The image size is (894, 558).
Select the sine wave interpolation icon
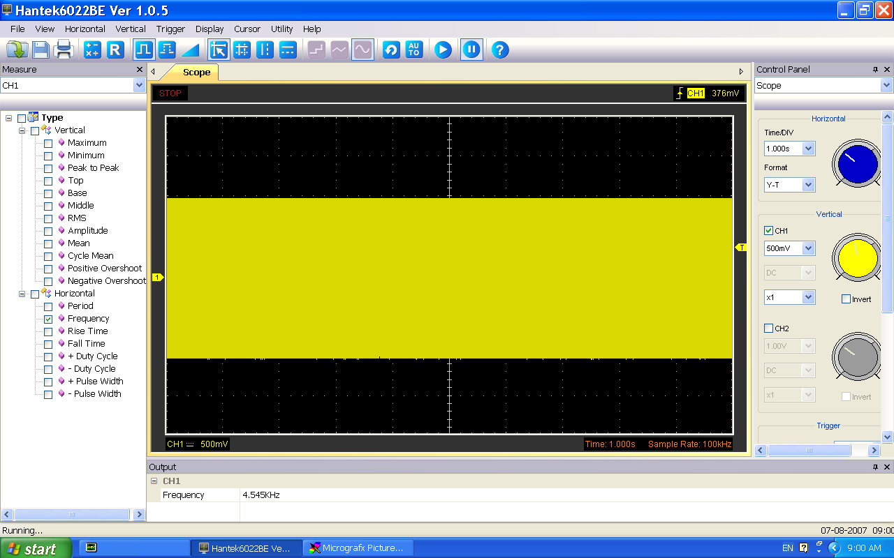coord(362,50)
